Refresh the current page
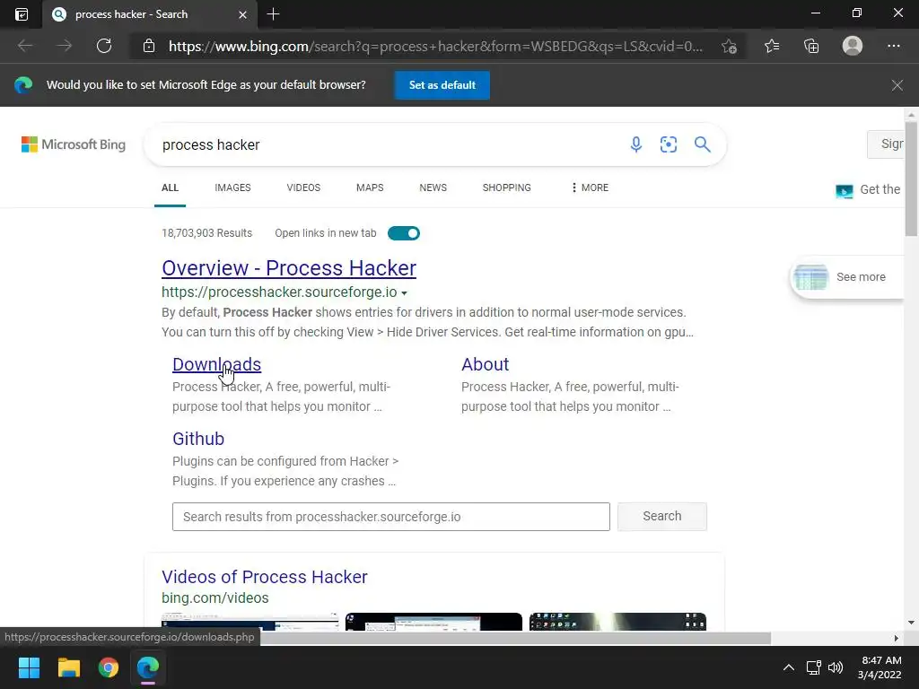Screen dimensions: 919x689 coord(104,46)
